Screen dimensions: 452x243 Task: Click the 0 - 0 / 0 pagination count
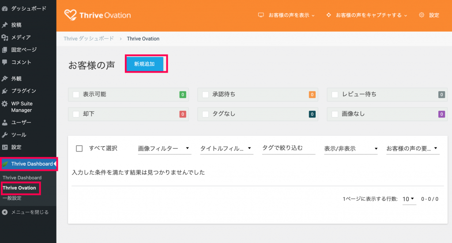(x=429, y=199)
